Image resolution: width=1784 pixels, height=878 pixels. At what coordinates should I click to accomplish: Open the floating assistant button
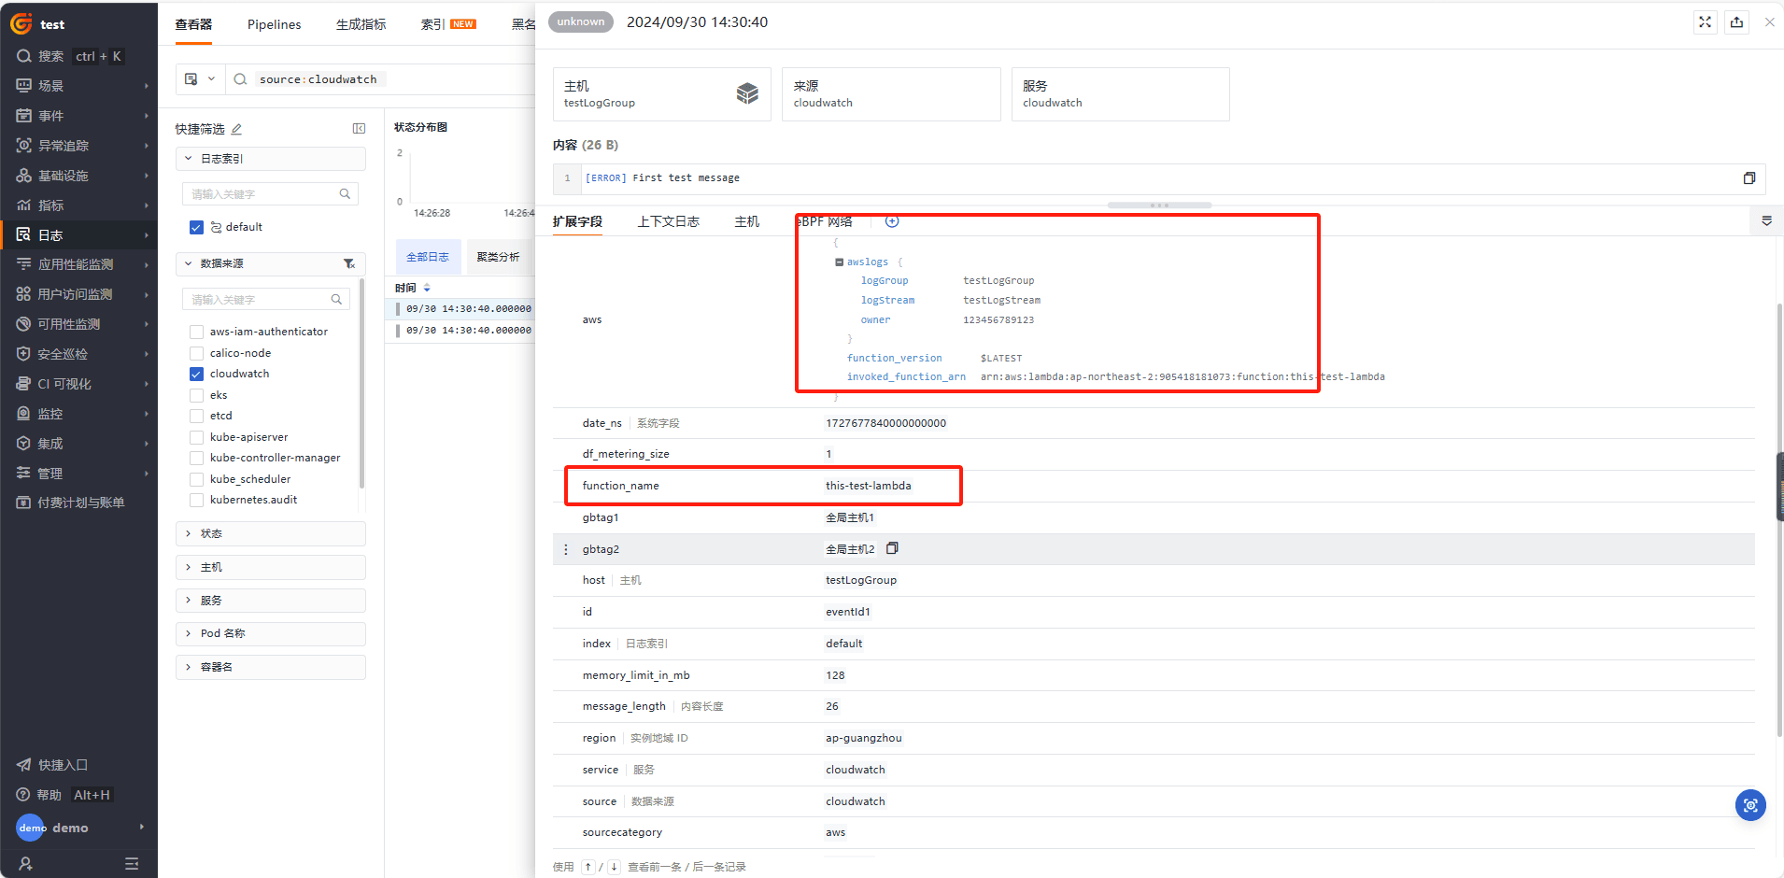[1750, 805]
